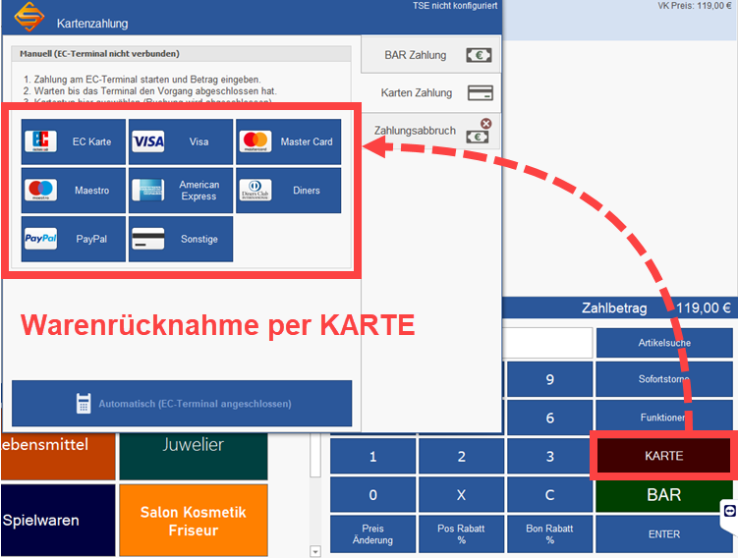Screen dimensions: 738x558
Task: Tap number 2 on the keypad
Action: click(461, 457)
